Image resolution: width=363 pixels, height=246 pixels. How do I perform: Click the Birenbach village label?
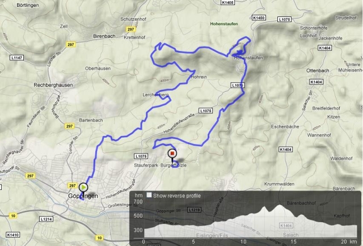coord(104,36)
